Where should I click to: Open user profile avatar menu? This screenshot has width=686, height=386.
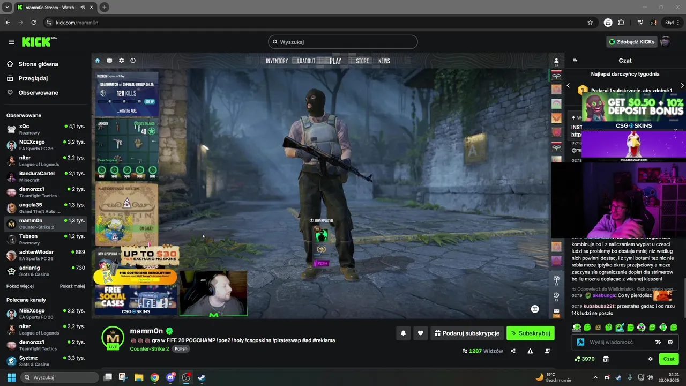click(x=665, y=42)
